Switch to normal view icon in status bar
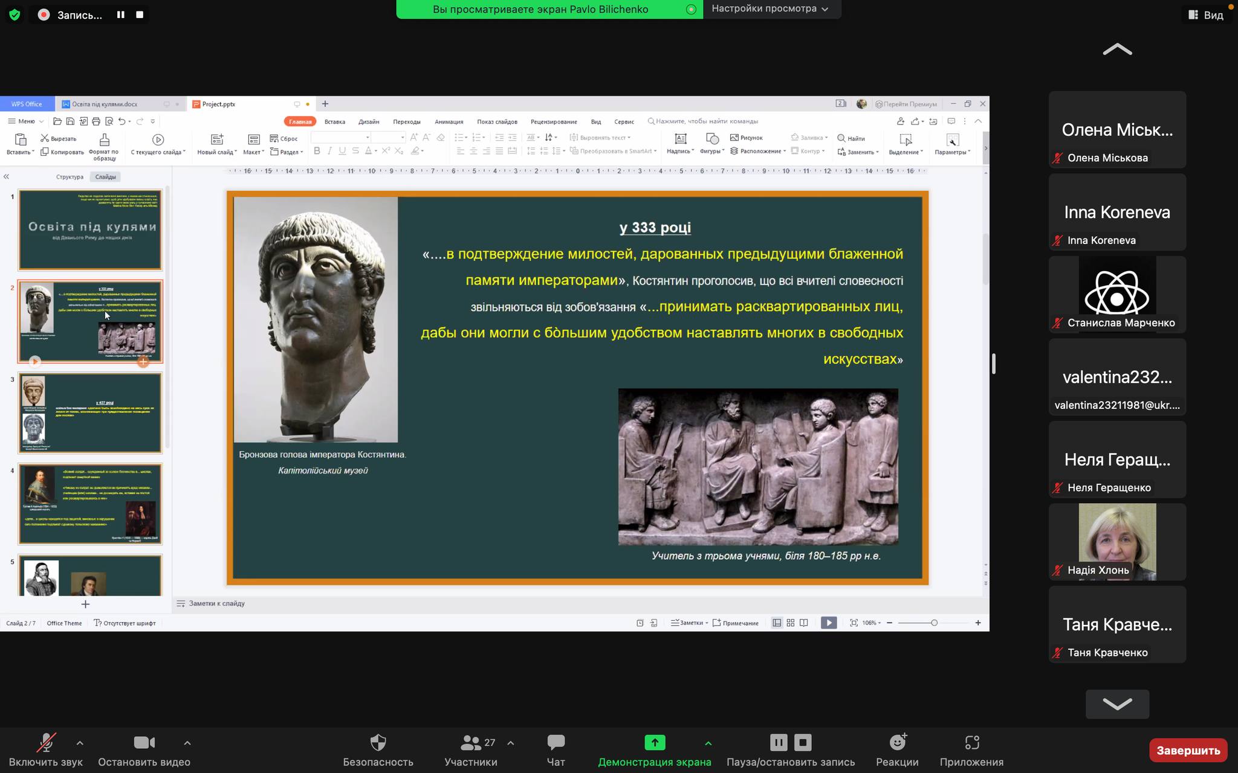Screen dimensions: 1238x773 pyautogui.click(x=777, y=623)
